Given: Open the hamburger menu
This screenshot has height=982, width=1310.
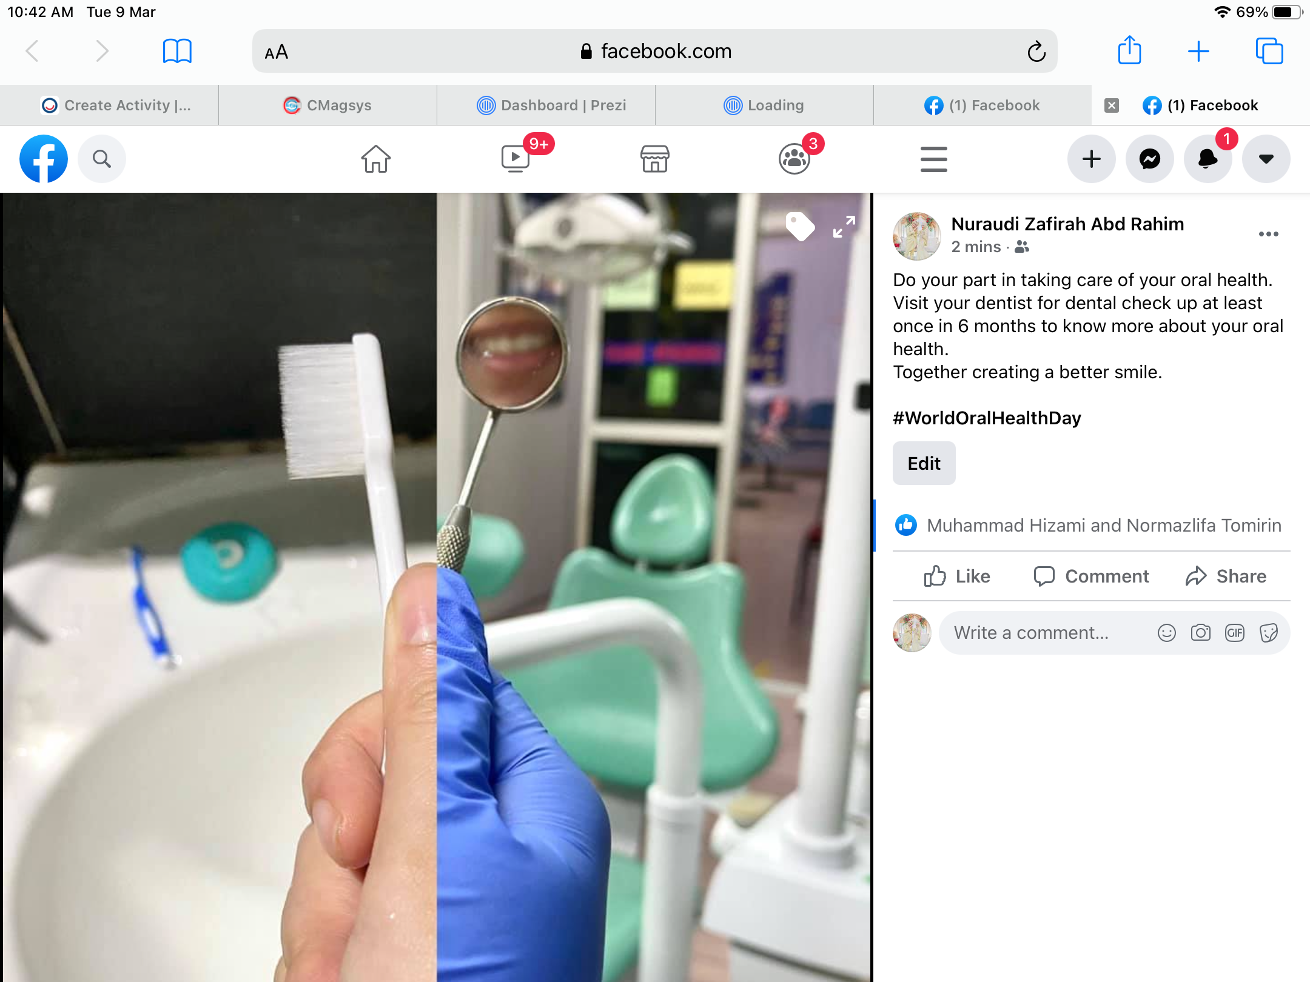Looking at the screenshot, I should click(x=934, y=159).
